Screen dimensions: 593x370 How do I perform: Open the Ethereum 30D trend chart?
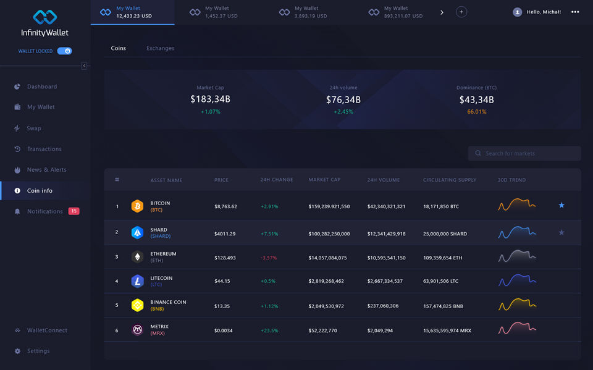(x=517, y=256)
